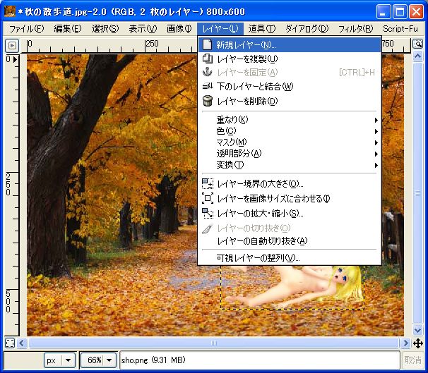
Task: Click the new layer page icon
Action: 208,44
